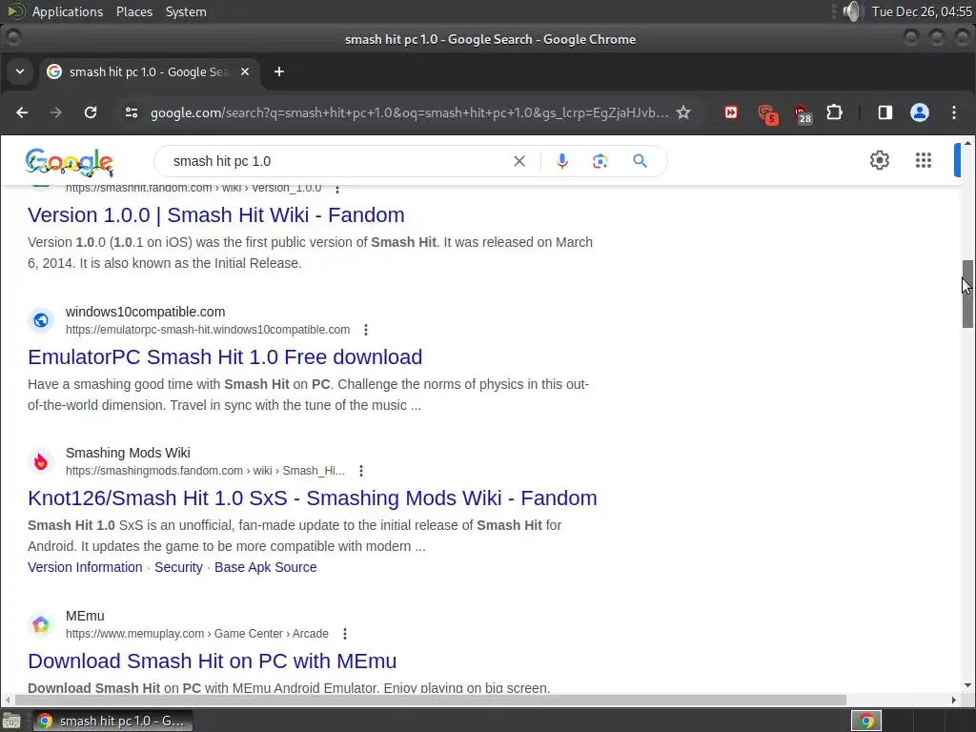Open the Applications menu
The height and width of the screenshot is (732, 976).
pyautogui.click(x=68, y=11)
